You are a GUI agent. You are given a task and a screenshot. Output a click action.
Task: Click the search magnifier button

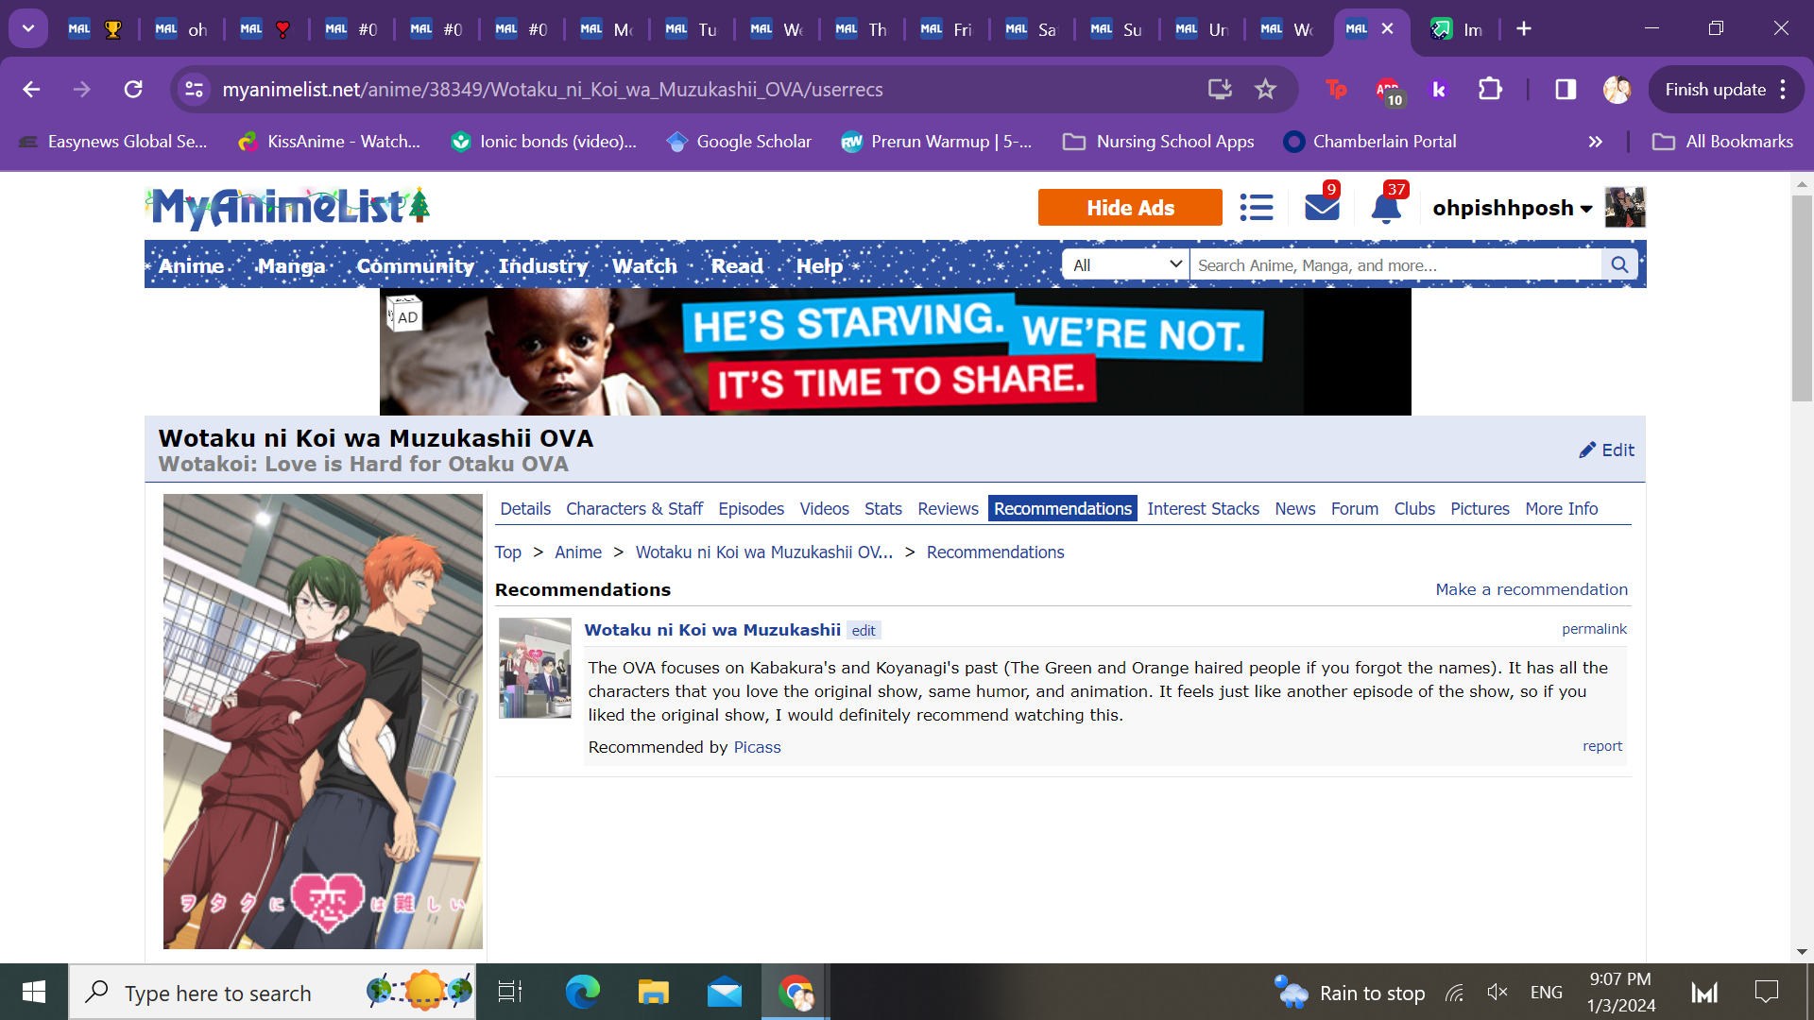tap(1619, 265)
